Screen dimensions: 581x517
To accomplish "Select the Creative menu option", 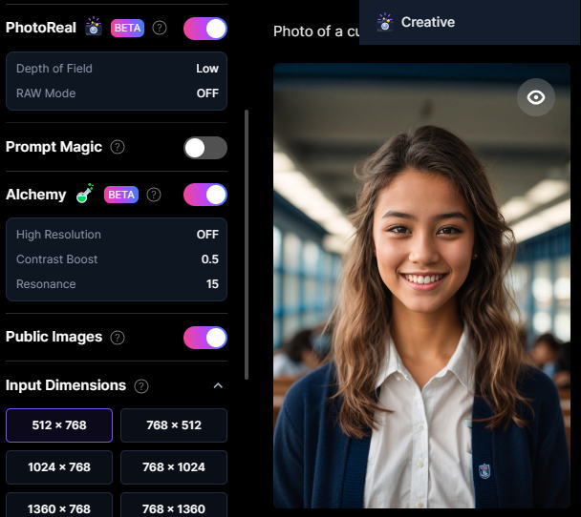I will pyautogui.click(x=427, y=22).
